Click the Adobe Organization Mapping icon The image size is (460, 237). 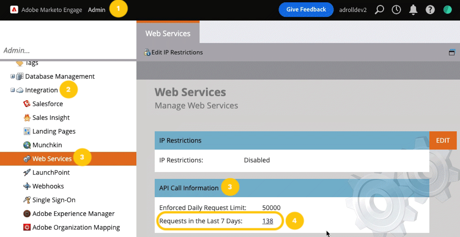tap(27, 227)
